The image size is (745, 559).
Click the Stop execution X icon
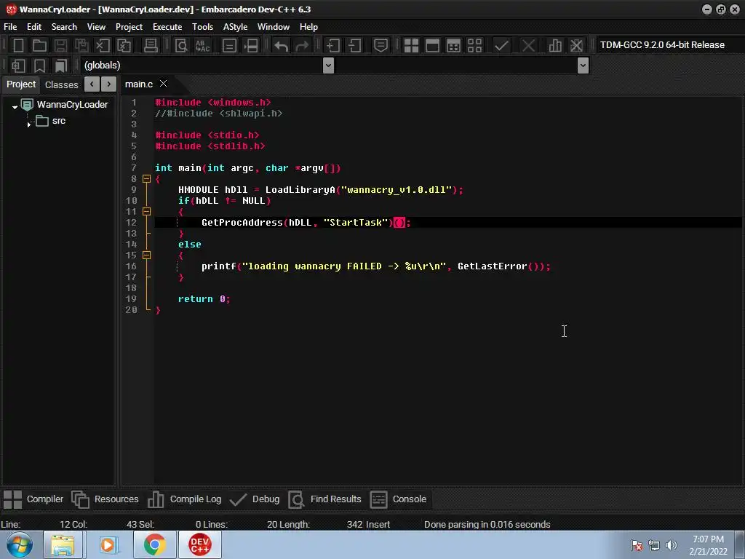pos(528,46)
